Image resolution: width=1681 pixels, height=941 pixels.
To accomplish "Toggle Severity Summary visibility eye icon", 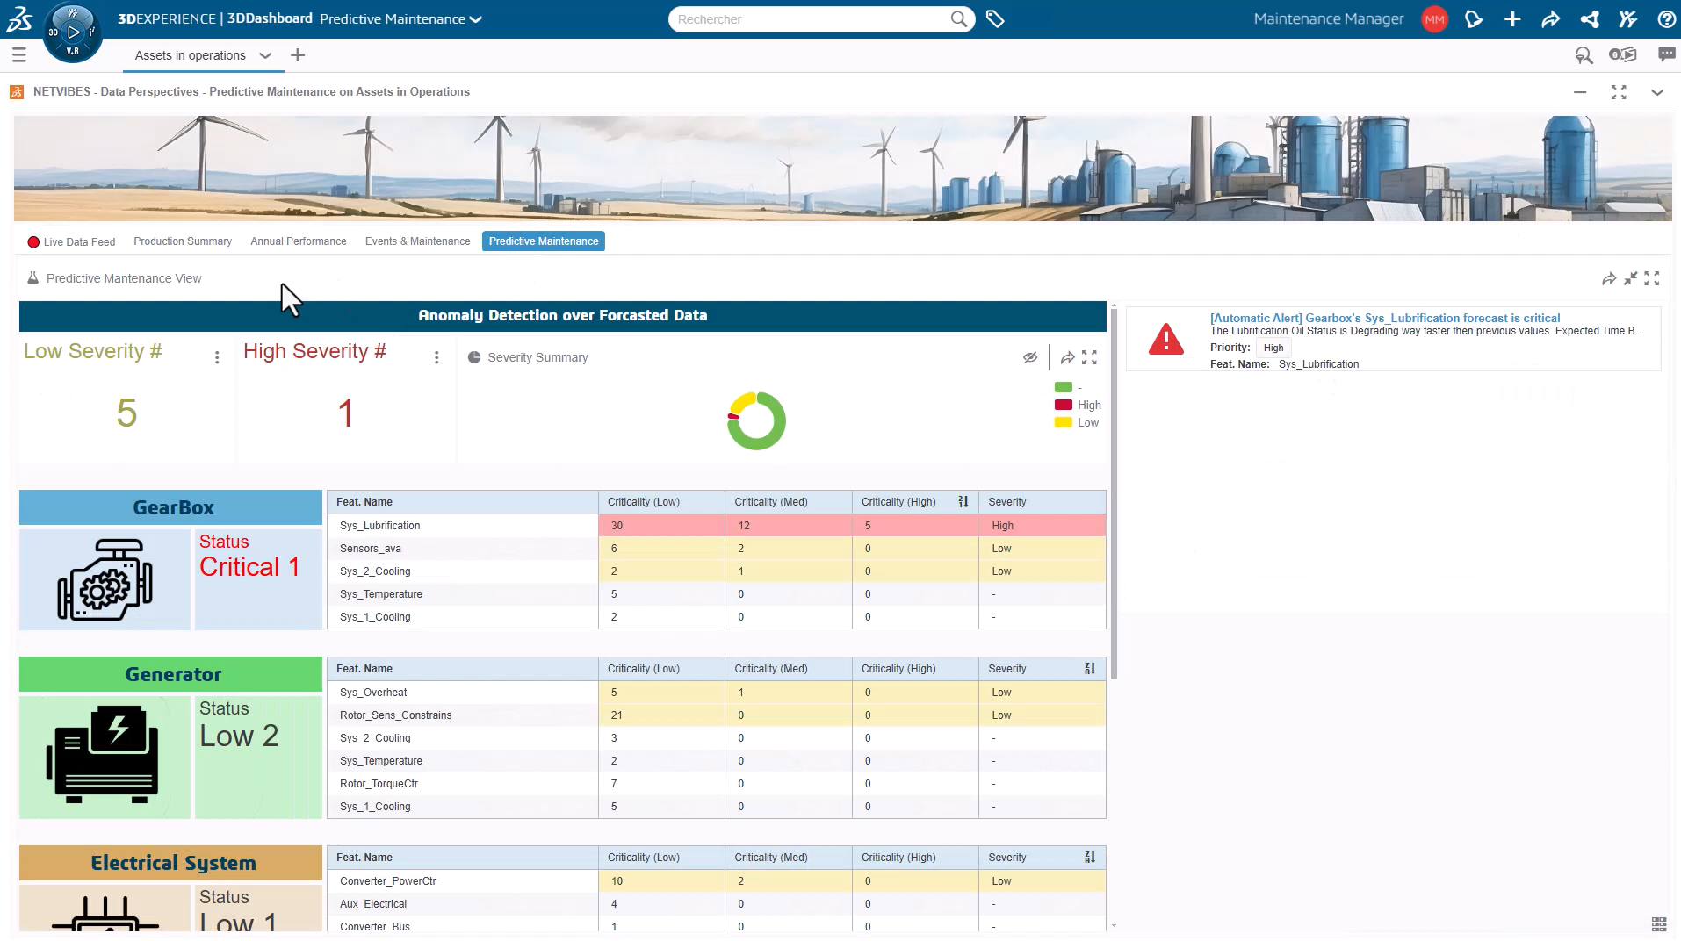I will pos(1030,357).
